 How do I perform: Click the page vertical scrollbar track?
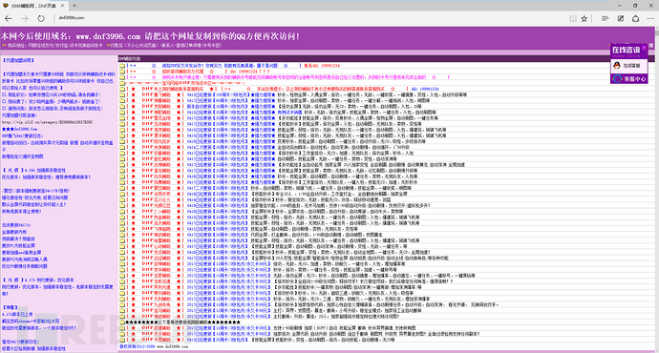(656, 189)
